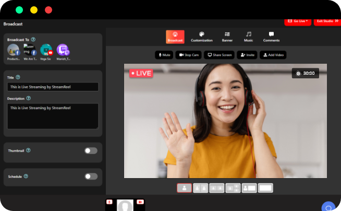
Task: Click the help icon beside Broadcast To
Action: [x=33, y=39]
